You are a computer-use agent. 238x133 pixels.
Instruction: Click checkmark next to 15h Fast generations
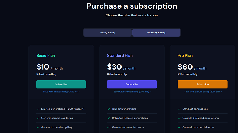(109, 109)
